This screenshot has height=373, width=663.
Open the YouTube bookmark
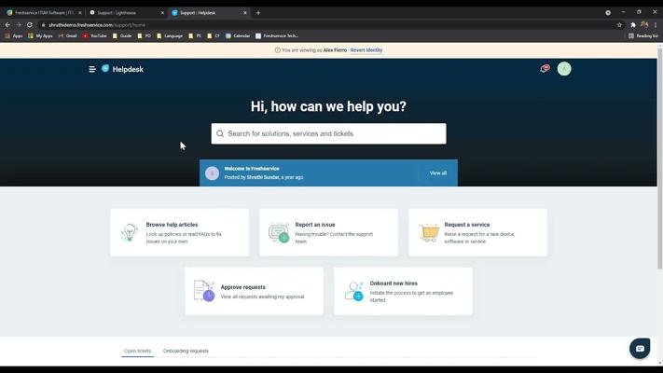[x=94, y=35]
